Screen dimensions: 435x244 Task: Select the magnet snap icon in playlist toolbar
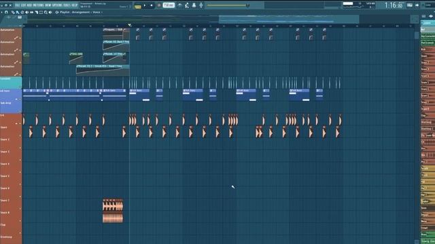coord(6,12)
